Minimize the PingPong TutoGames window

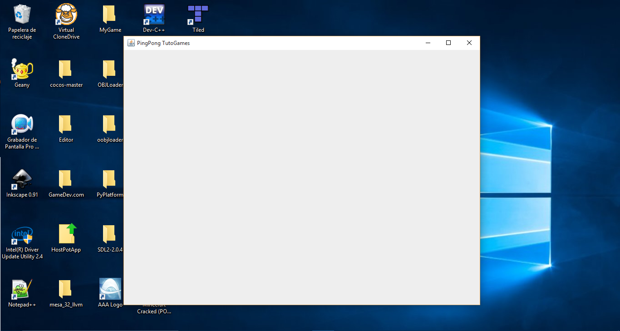coord(428,43)
